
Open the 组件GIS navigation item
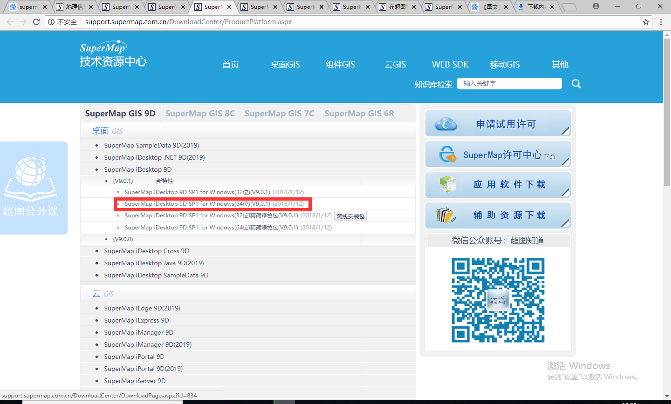340,64
